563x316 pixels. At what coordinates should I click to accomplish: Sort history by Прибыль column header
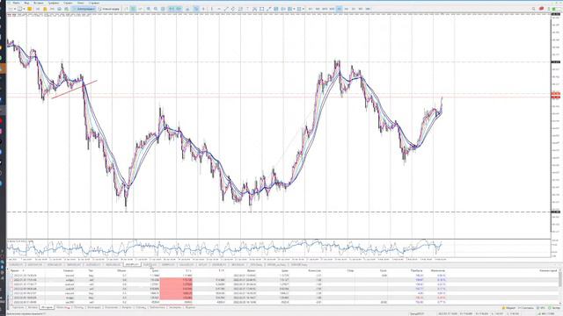[416, 271]
